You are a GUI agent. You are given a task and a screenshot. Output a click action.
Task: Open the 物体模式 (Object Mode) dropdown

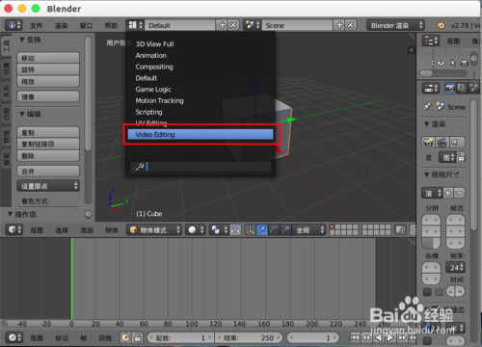click(154, 229)
